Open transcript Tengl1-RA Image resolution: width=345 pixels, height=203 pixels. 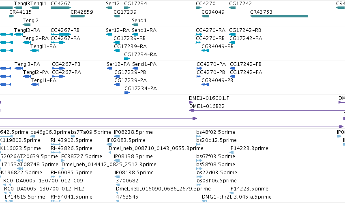click(x=43, y=47)
